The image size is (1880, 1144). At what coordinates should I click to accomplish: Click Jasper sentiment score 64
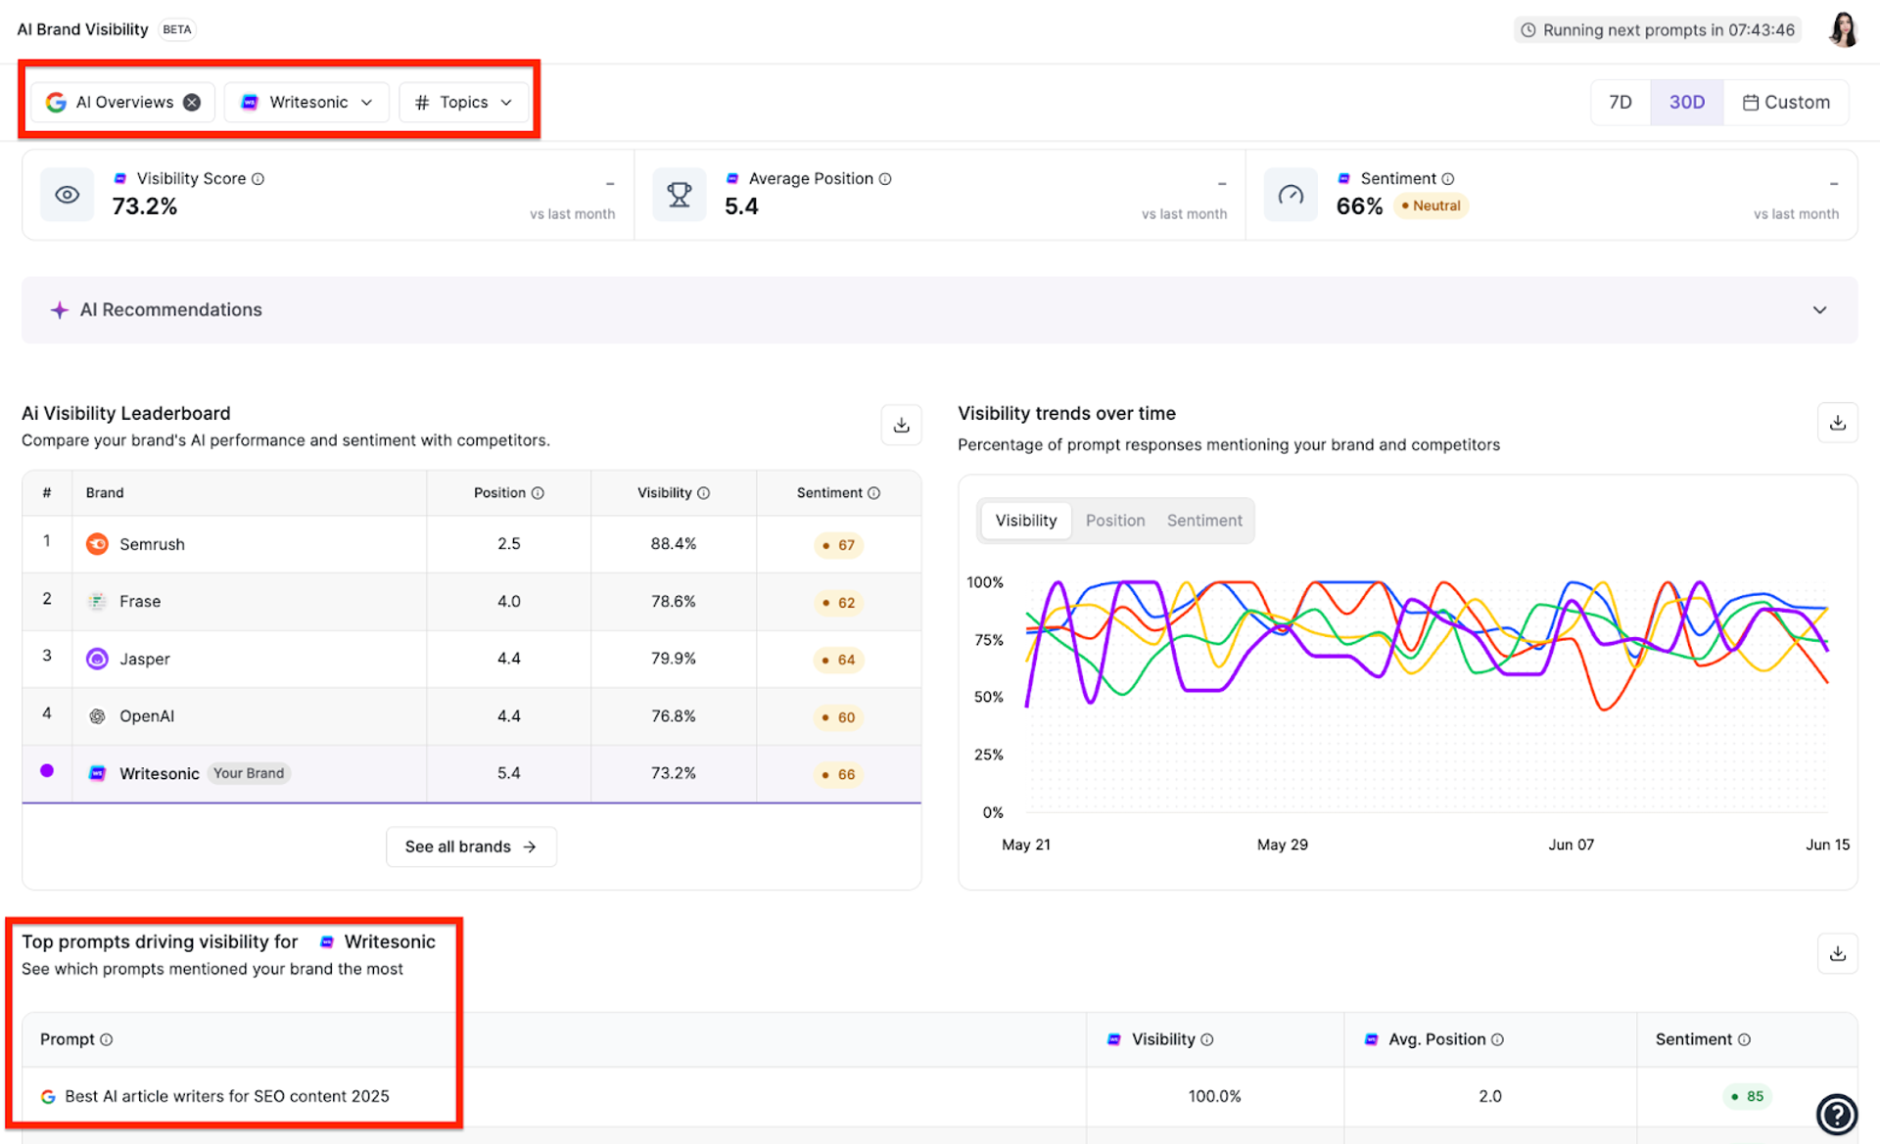tap(838, 660)
